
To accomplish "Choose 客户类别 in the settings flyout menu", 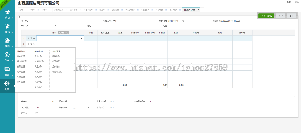I will coord(38,56).
